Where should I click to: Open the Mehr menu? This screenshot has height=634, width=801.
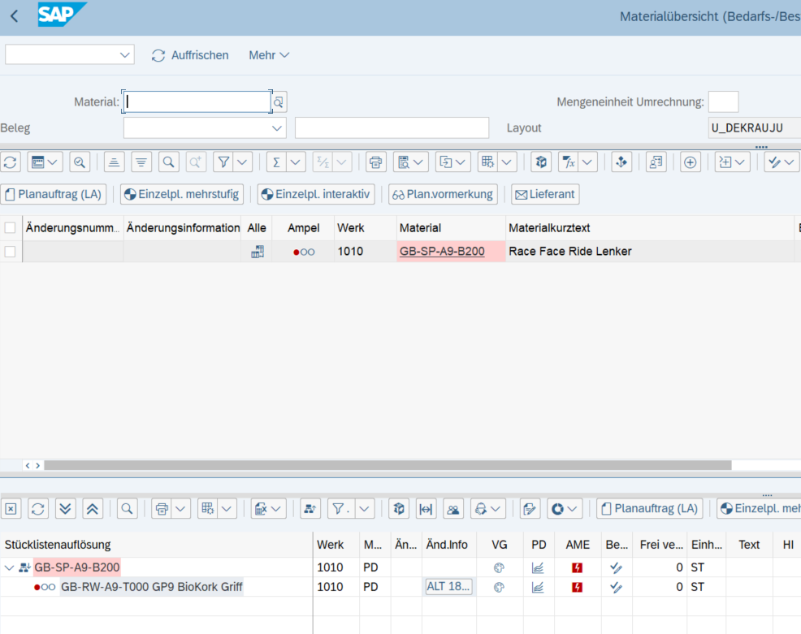pos(269,55)
